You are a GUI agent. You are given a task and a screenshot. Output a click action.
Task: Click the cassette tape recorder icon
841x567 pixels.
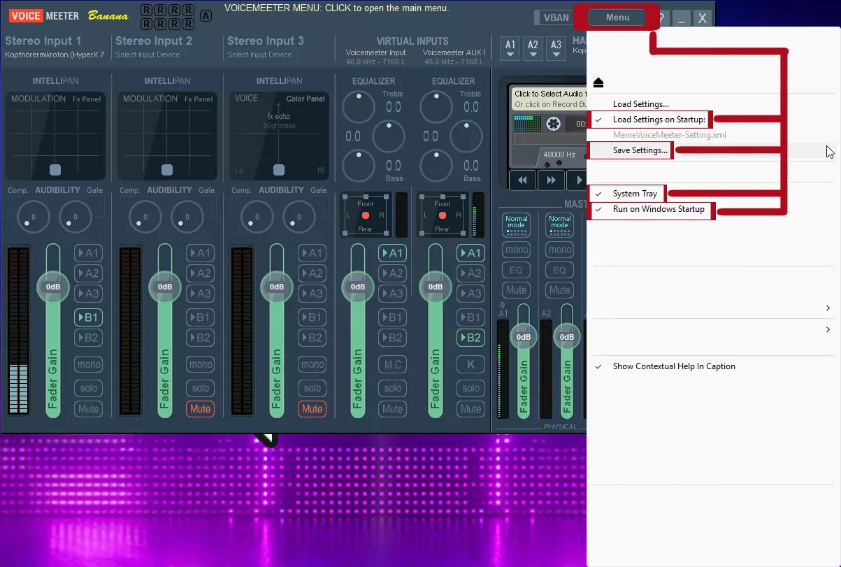(553, 124)
